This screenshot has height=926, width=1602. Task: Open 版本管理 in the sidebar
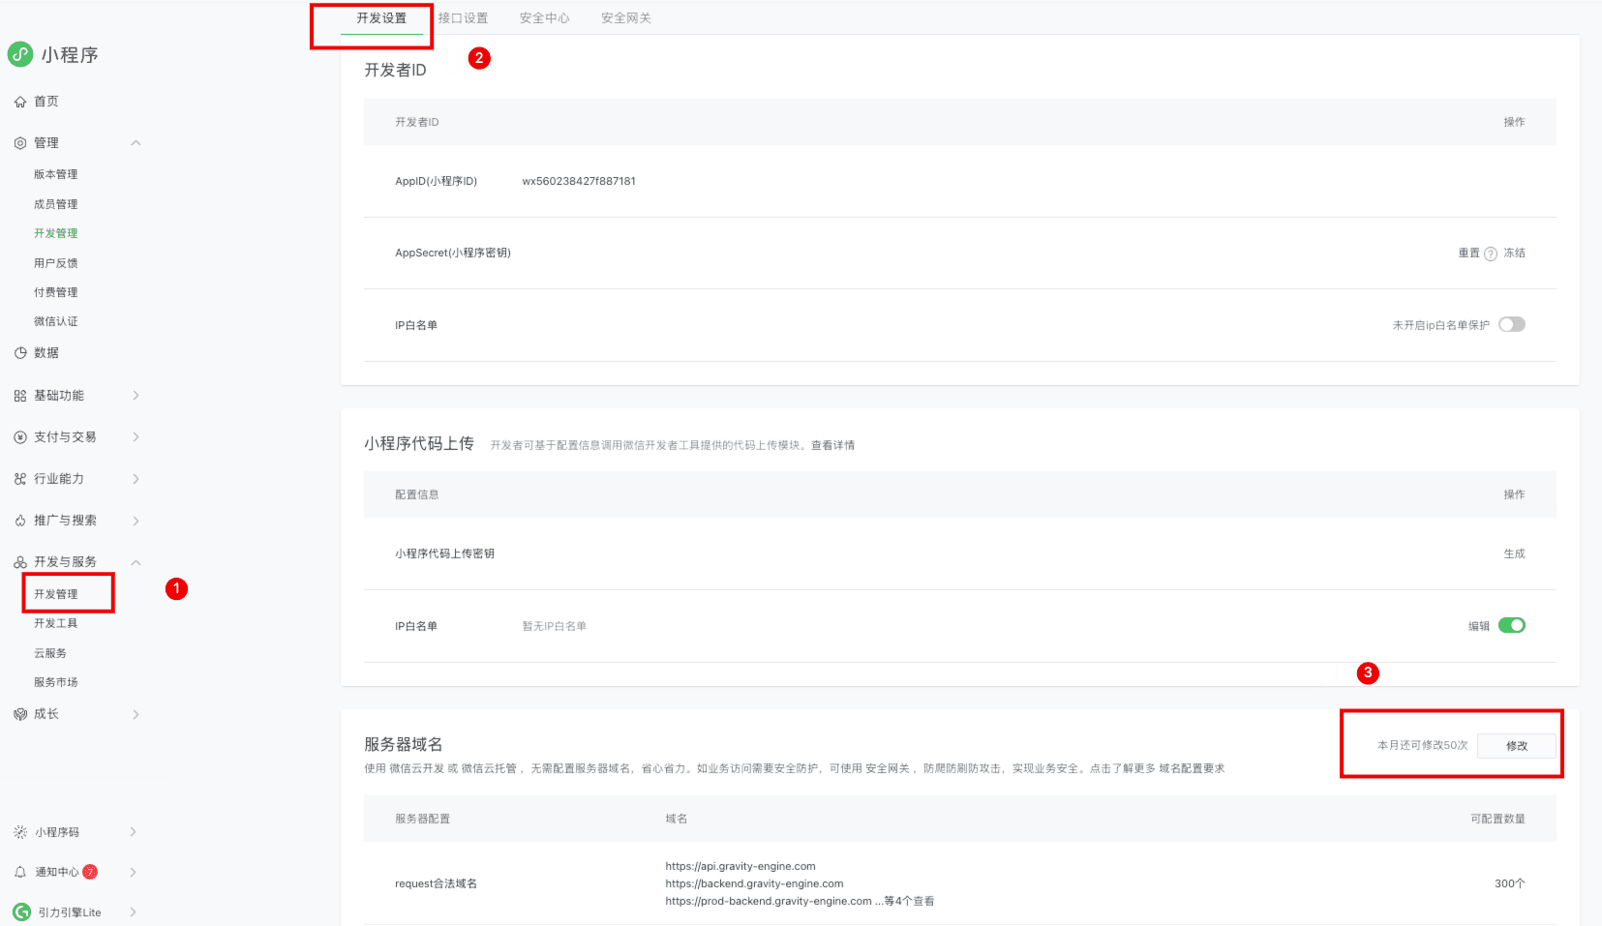55,175
